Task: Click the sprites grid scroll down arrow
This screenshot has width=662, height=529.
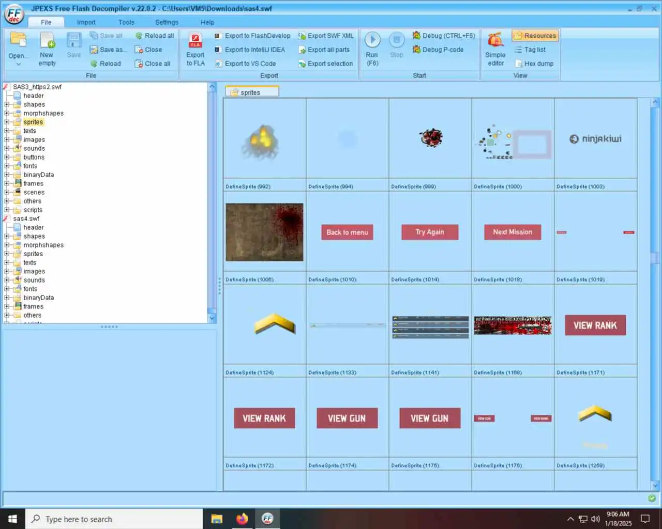Action: 655,485
